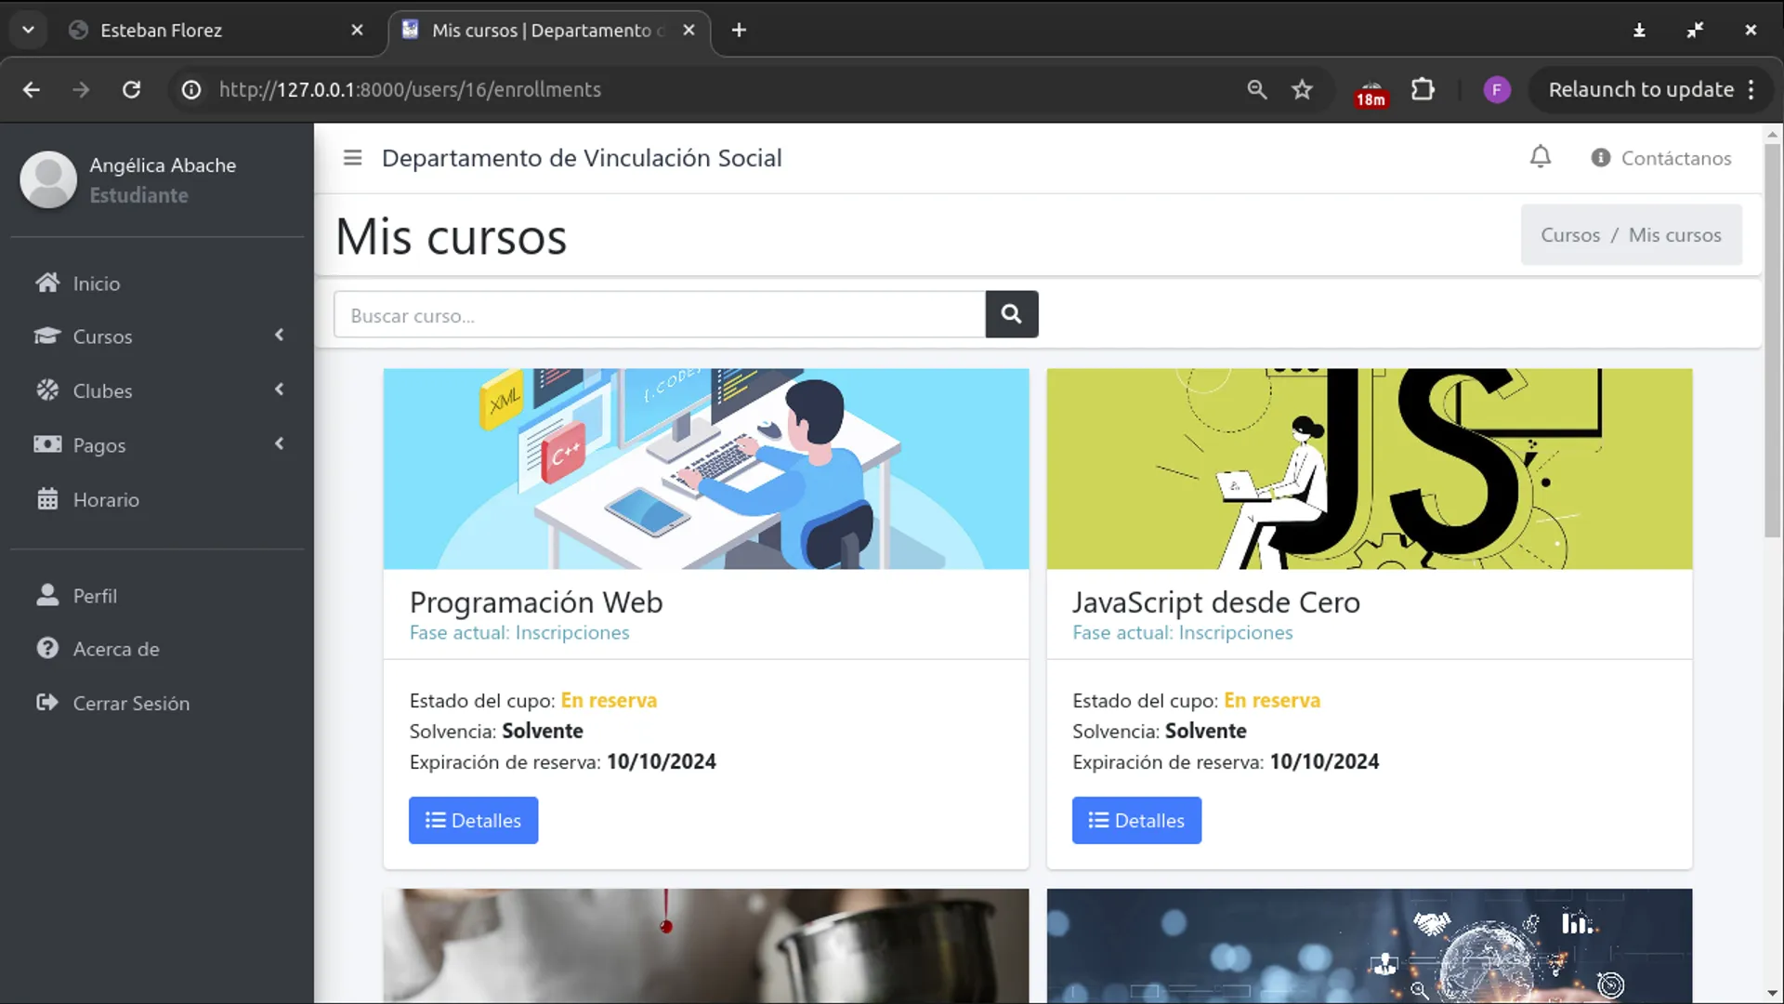This screenshot has height=1004, width=1784.
Task: Click Detalles for JavaScript desde Cero
Action: [x=1136, y=820]
